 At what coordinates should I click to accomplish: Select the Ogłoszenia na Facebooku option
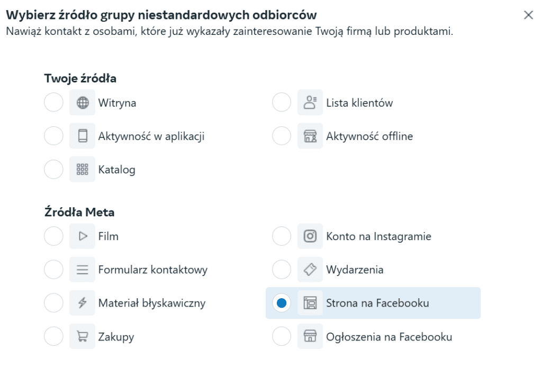(x=281, y=336)
